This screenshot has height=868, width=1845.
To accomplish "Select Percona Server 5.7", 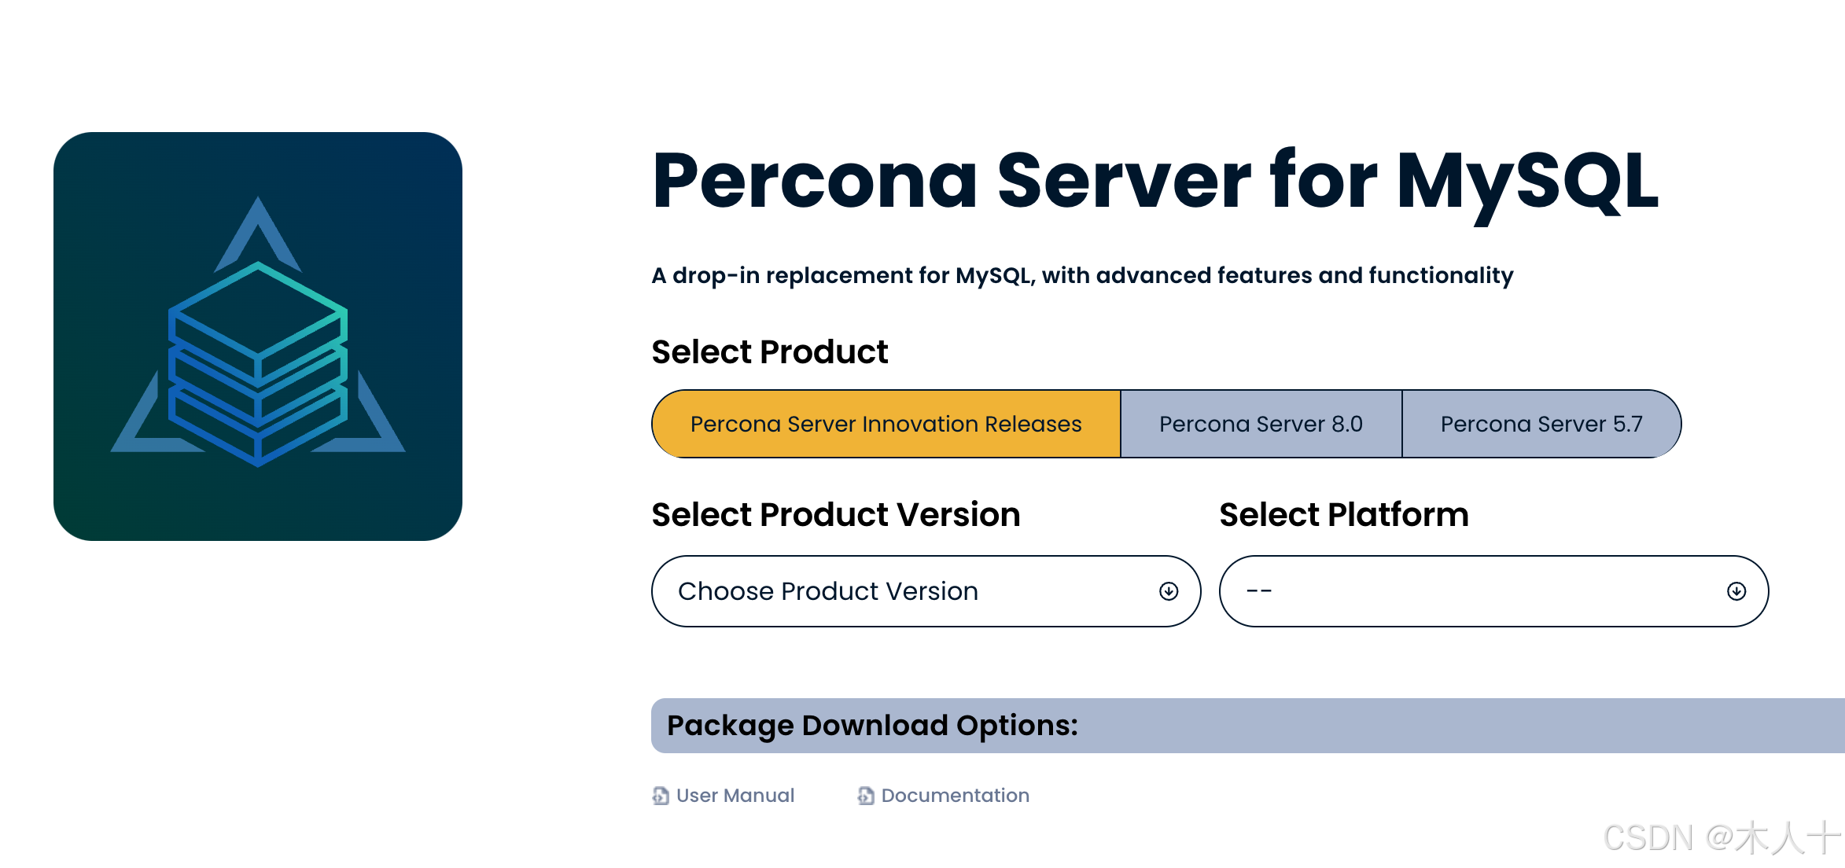I will (1541, 424).
